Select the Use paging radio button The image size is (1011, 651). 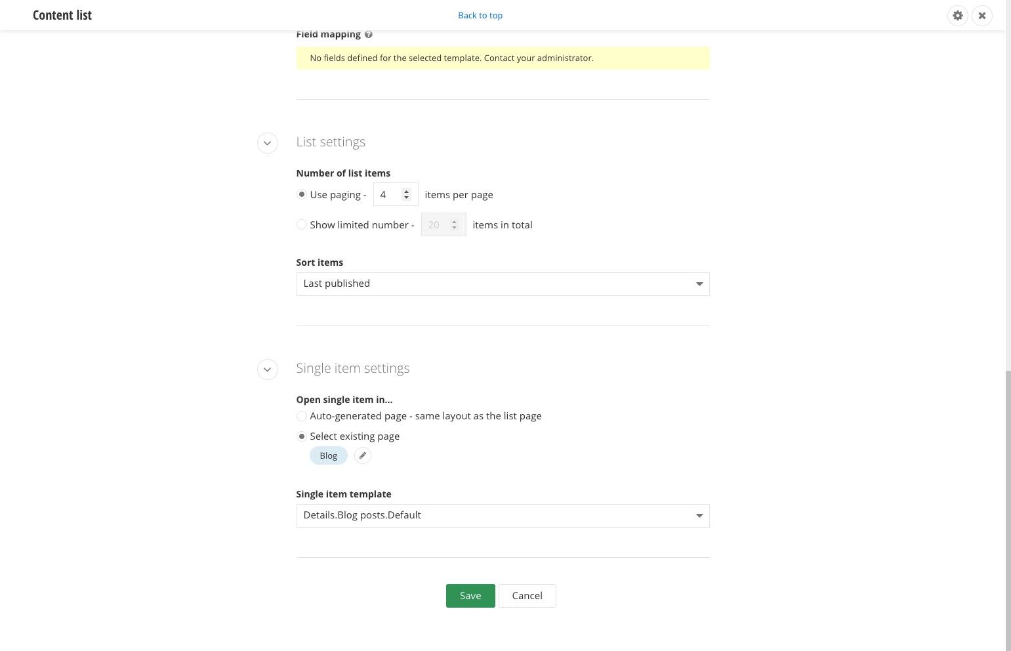click(302, 194)
